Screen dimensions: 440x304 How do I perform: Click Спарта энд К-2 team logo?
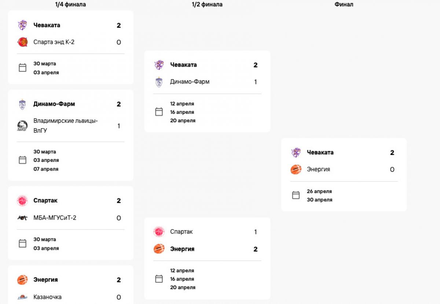(22, 42)
